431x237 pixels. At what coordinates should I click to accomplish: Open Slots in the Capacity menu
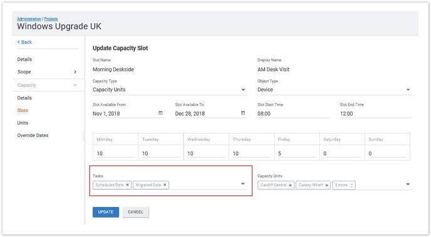click(x=23, y=110)
